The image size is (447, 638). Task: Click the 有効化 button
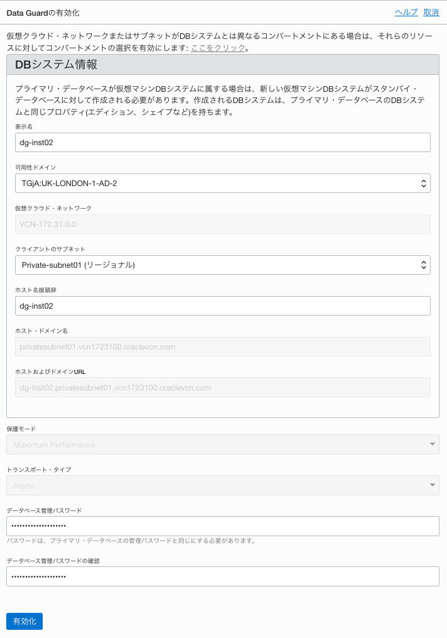pos(24,621)
